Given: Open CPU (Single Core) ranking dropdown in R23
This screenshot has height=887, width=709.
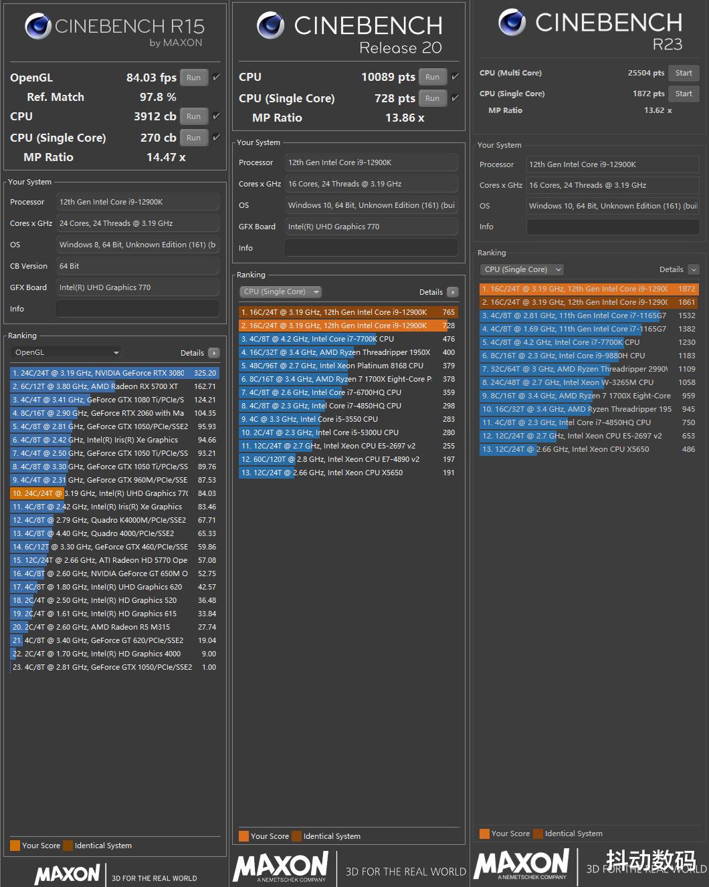Looking at the screenshot, I should point(522,269).
